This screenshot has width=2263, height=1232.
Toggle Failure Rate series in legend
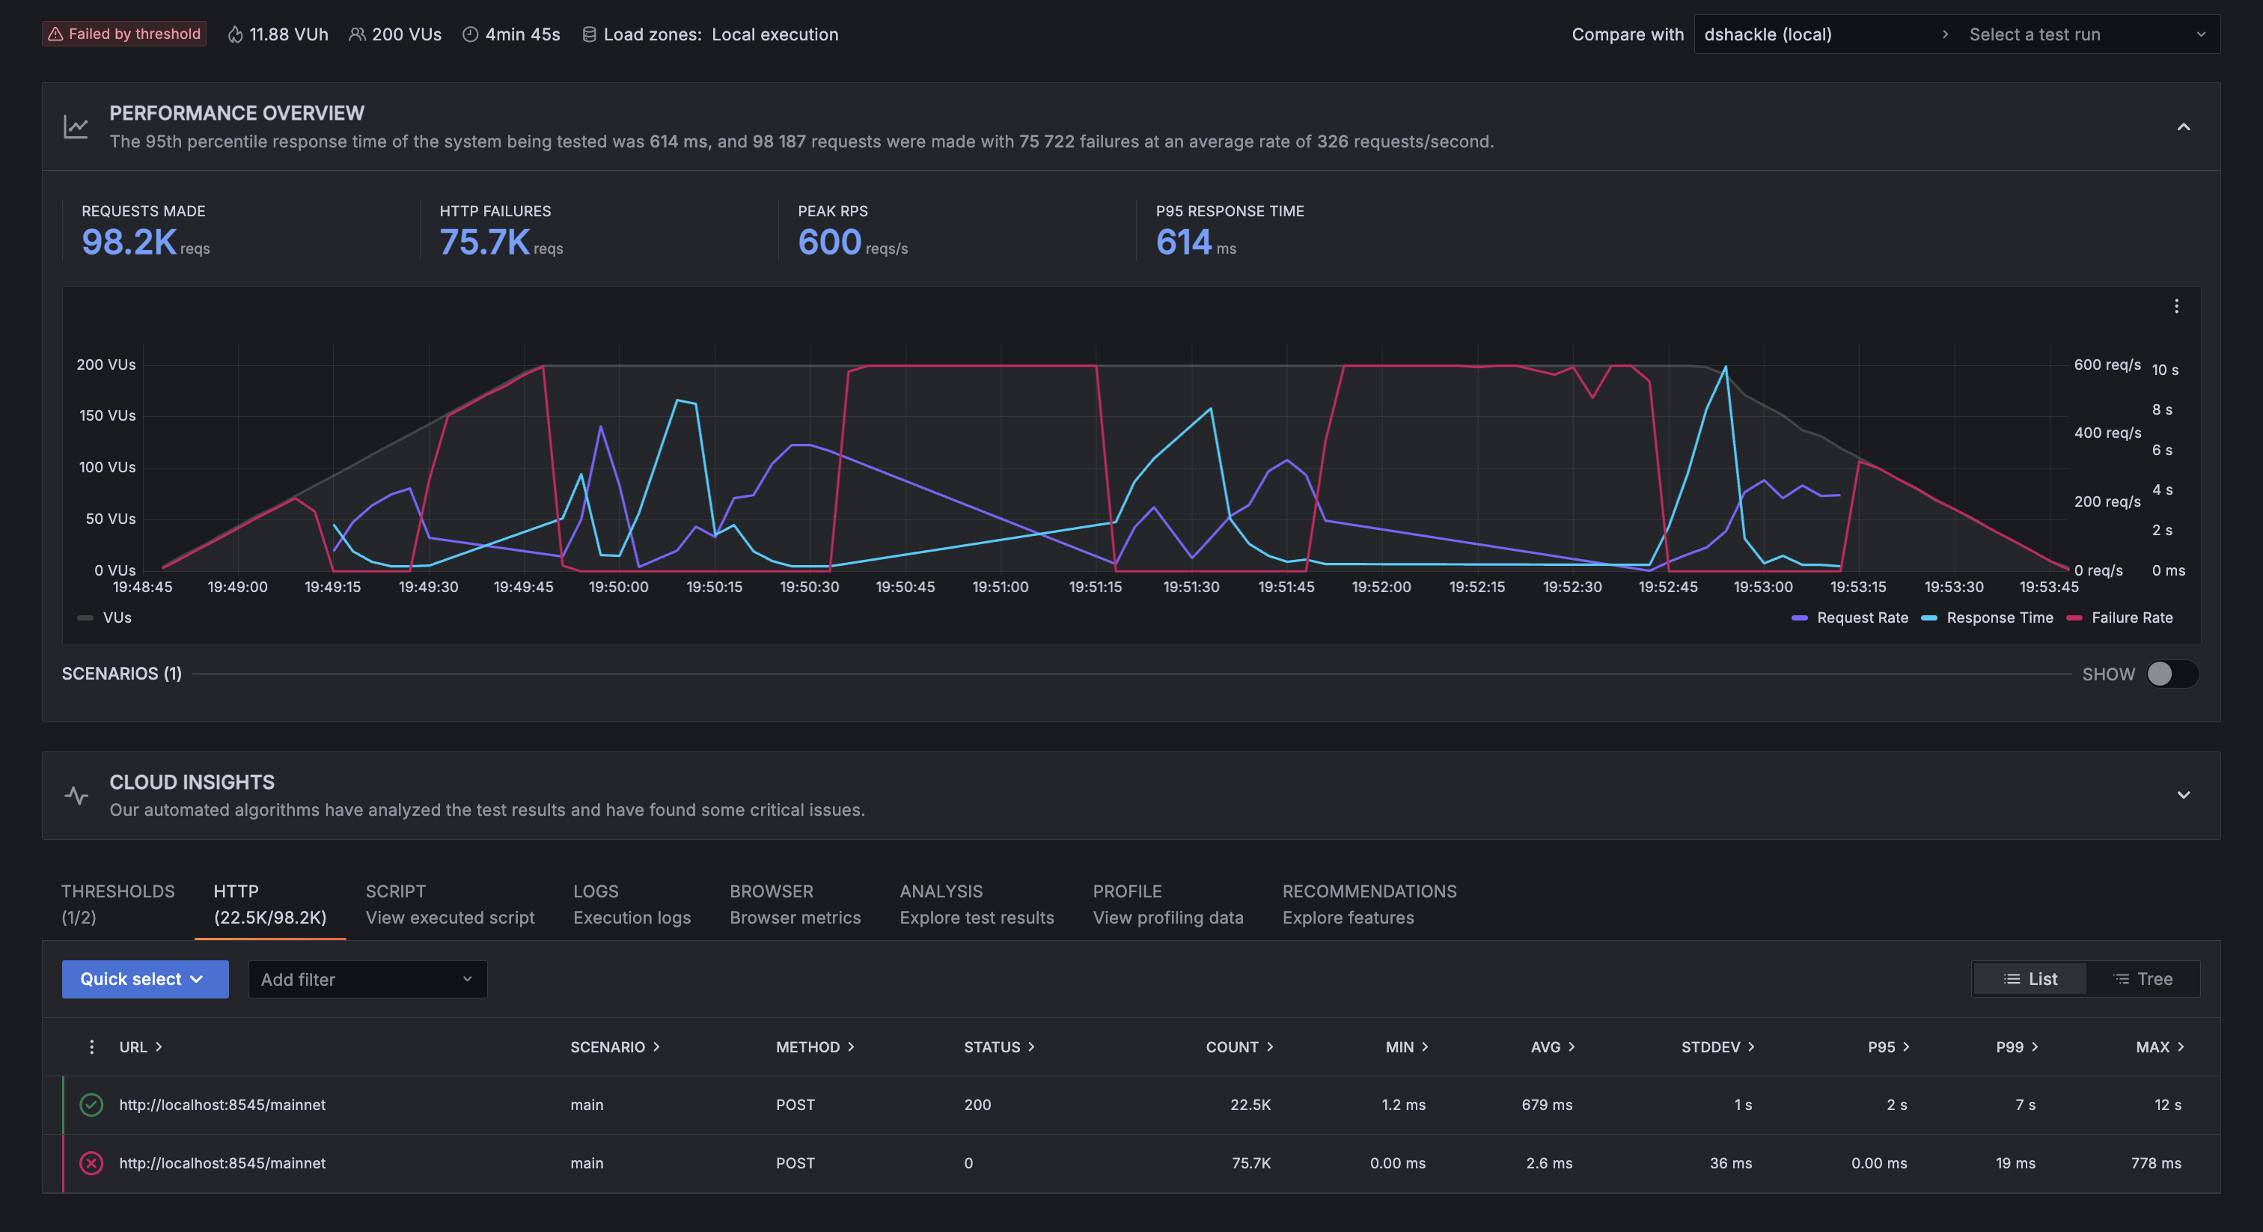(2131, 617)
